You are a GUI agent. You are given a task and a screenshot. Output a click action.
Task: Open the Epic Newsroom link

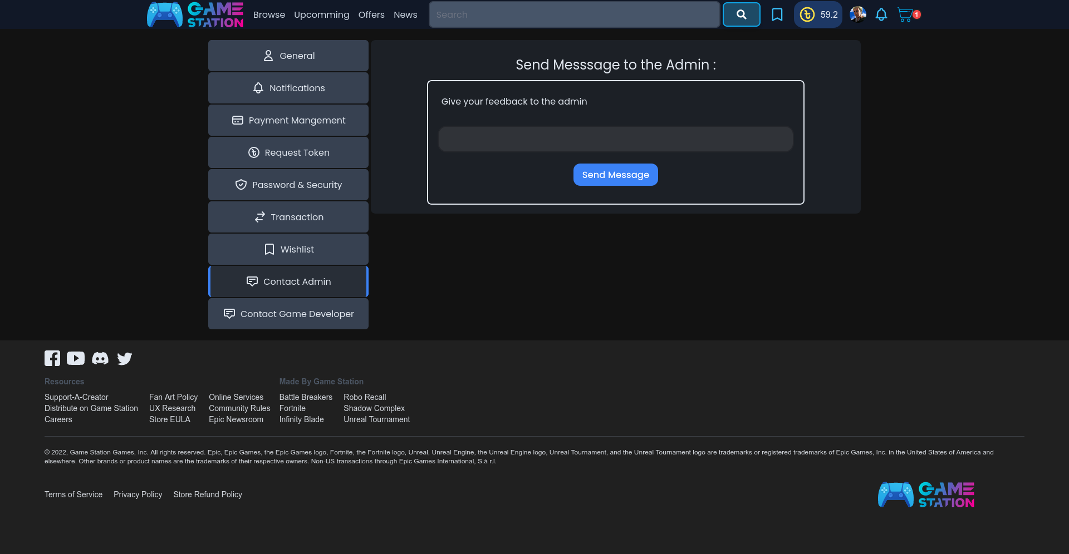click(x=236, y=419)
